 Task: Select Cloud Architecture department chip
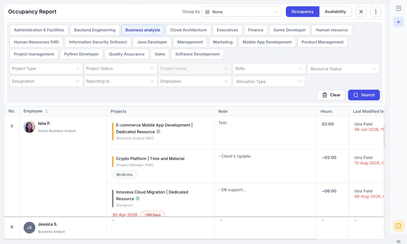(188, 30)
